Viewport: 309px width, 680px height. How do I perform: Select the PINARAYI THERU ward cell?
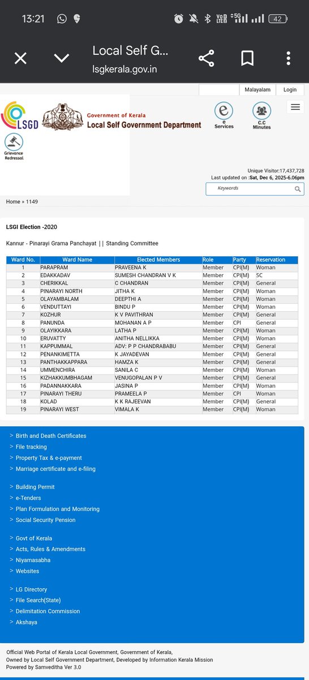(x=77, y=393)
